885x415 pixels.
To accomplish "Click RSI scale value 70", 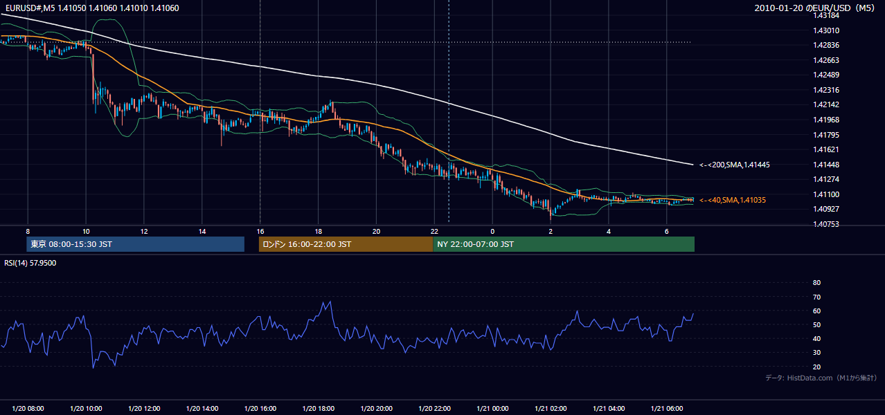I will (x=816, y=297).
